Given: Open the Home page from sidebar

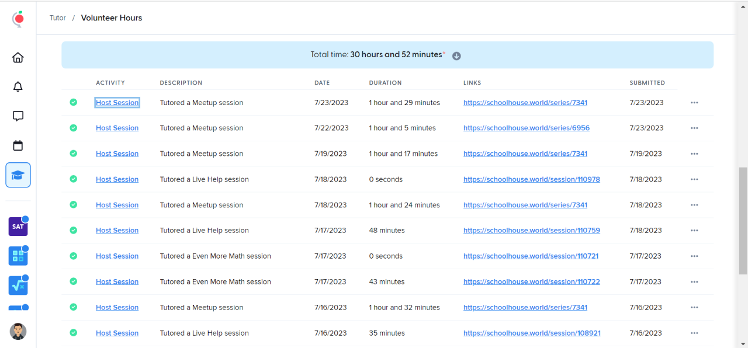Looking at the screenshot, I should click(18, 58).
